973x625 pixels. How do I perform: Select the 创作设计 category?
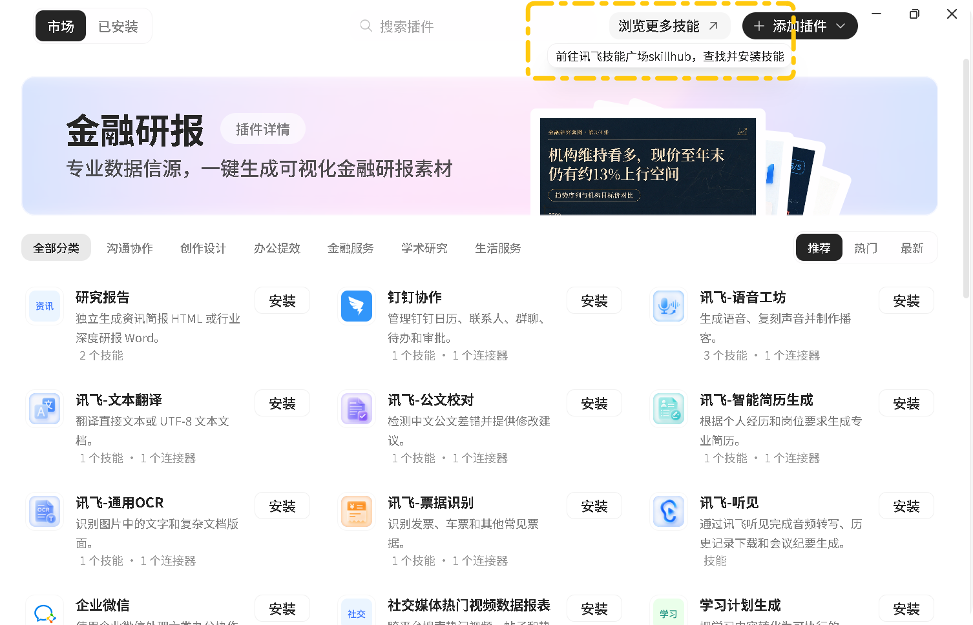click(x=204, y=248)
